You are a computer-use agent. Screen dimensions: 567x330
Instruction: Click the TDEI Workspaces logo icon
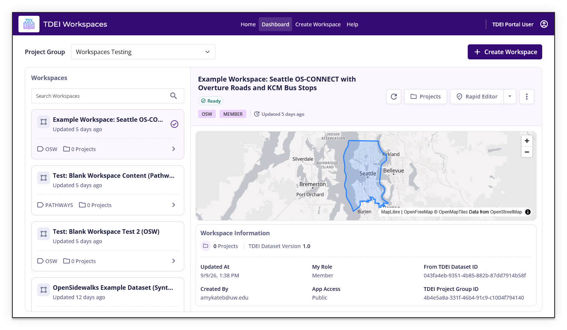[29, 24]
